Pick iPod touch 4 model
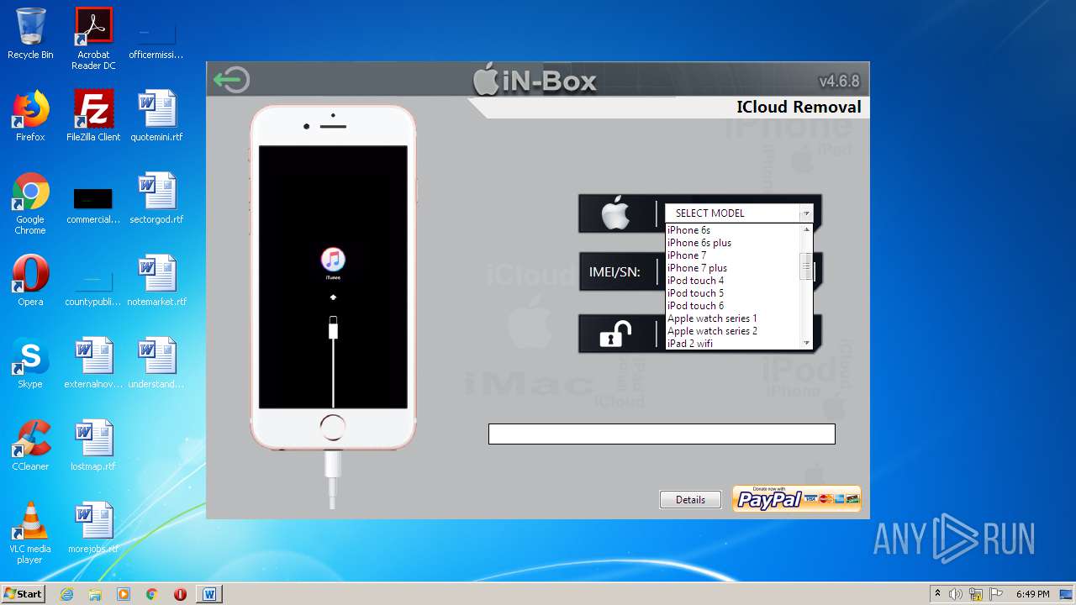1076x605 pixels. point(695,281)
